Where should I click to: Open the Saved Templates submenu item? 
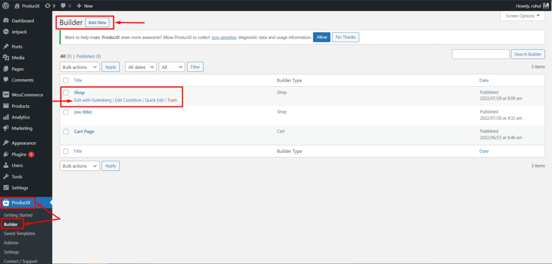[19, 233]
